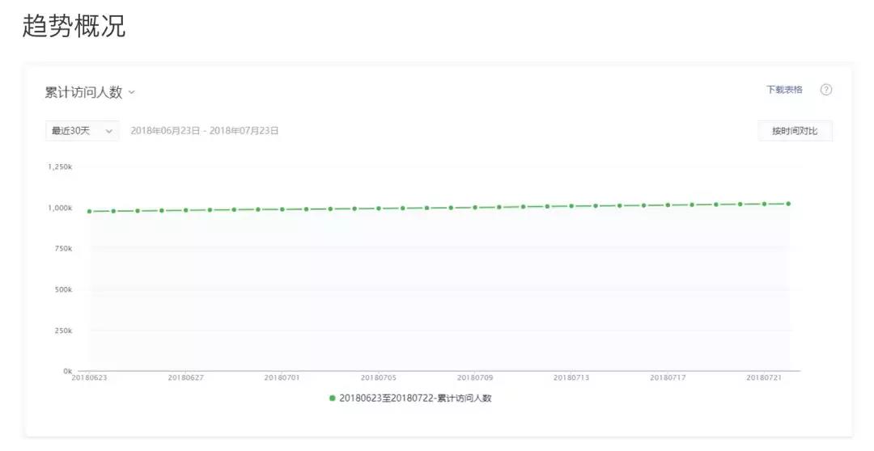This screenshot has height=451, width=874.
Task: Select the last data point on the chart line
Action: coord(788,204)
